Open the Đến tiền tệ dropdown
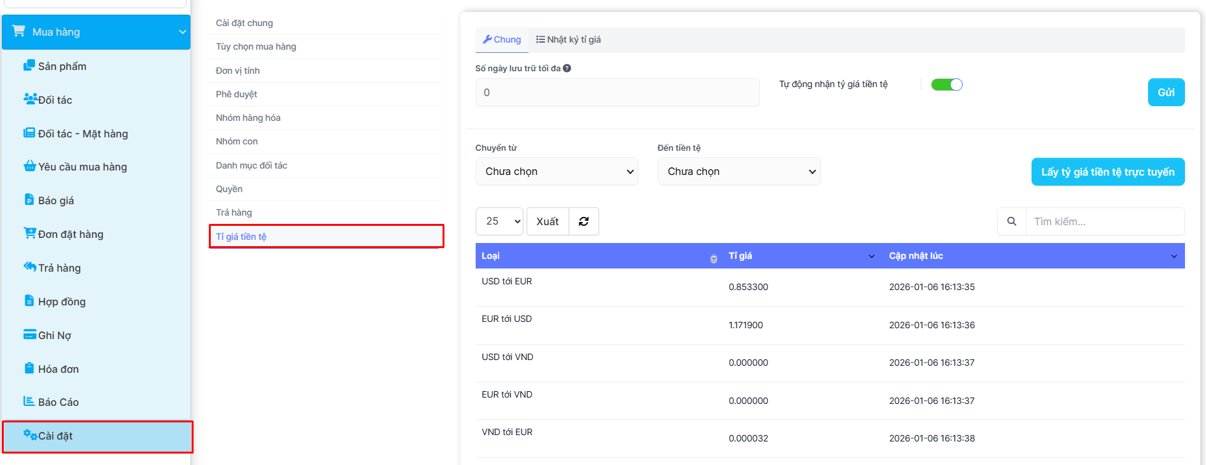Viewport: 1206px width, 465px height. coord(739,172)
